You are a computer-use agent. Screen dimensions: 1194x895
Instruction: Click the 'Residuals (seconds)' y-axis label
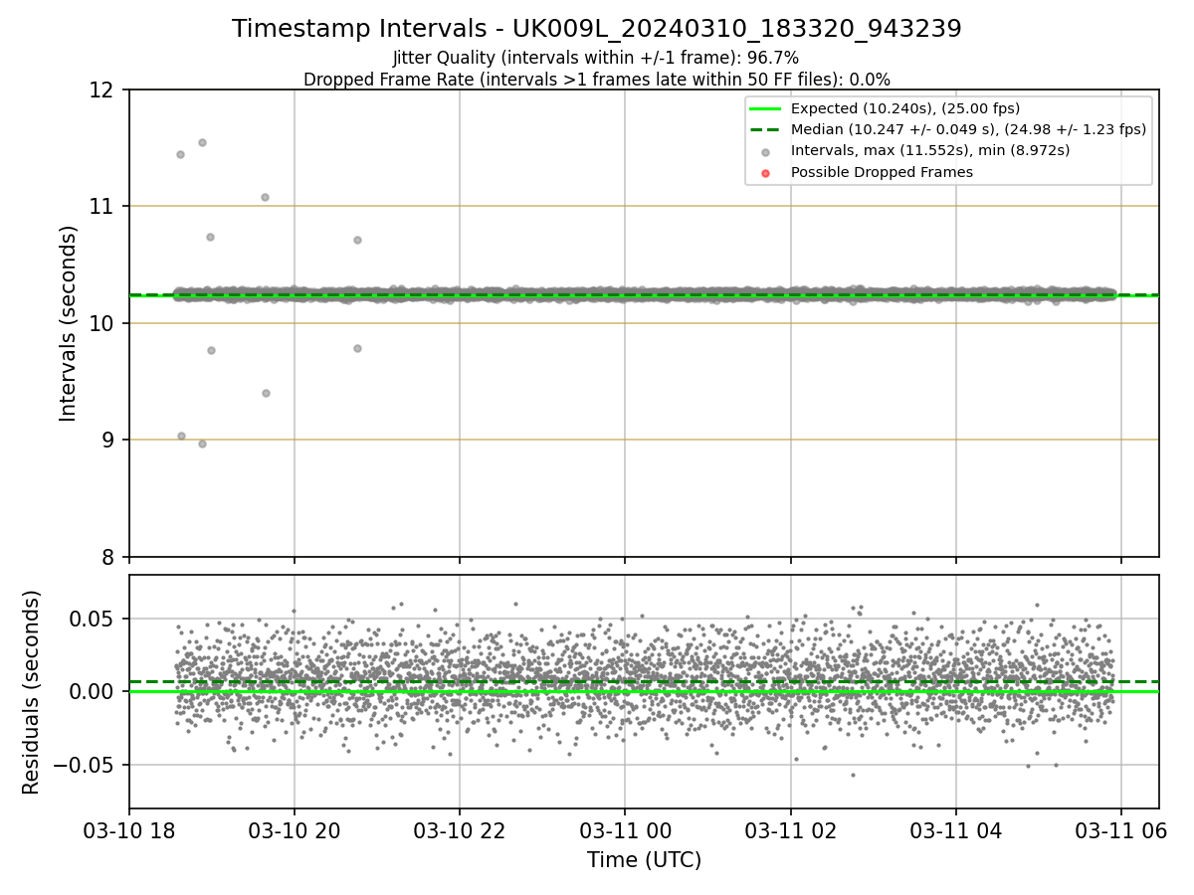click(32, 692)
